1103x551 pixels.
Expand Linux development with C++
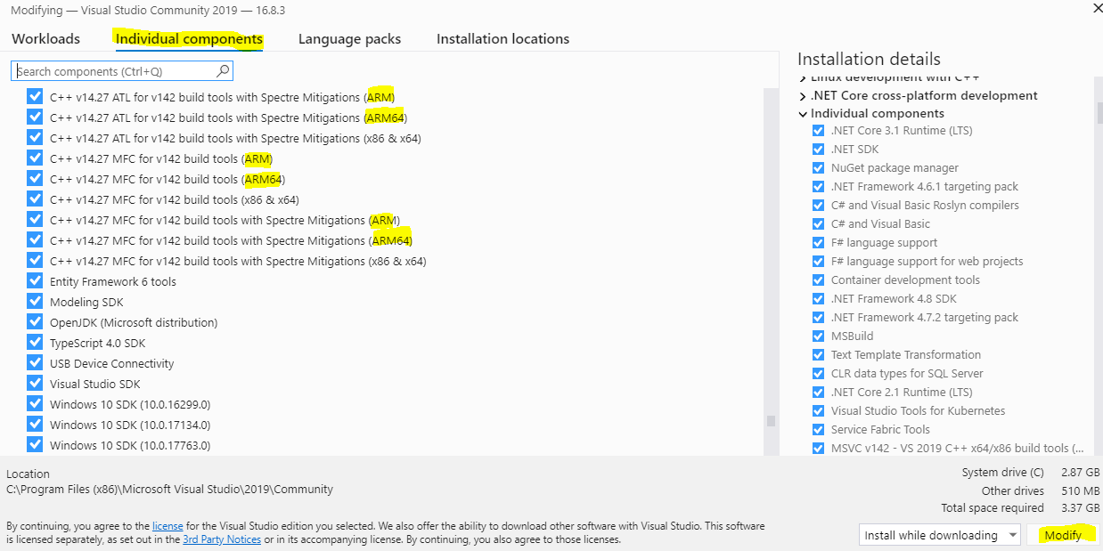click(x=805, y=77)
